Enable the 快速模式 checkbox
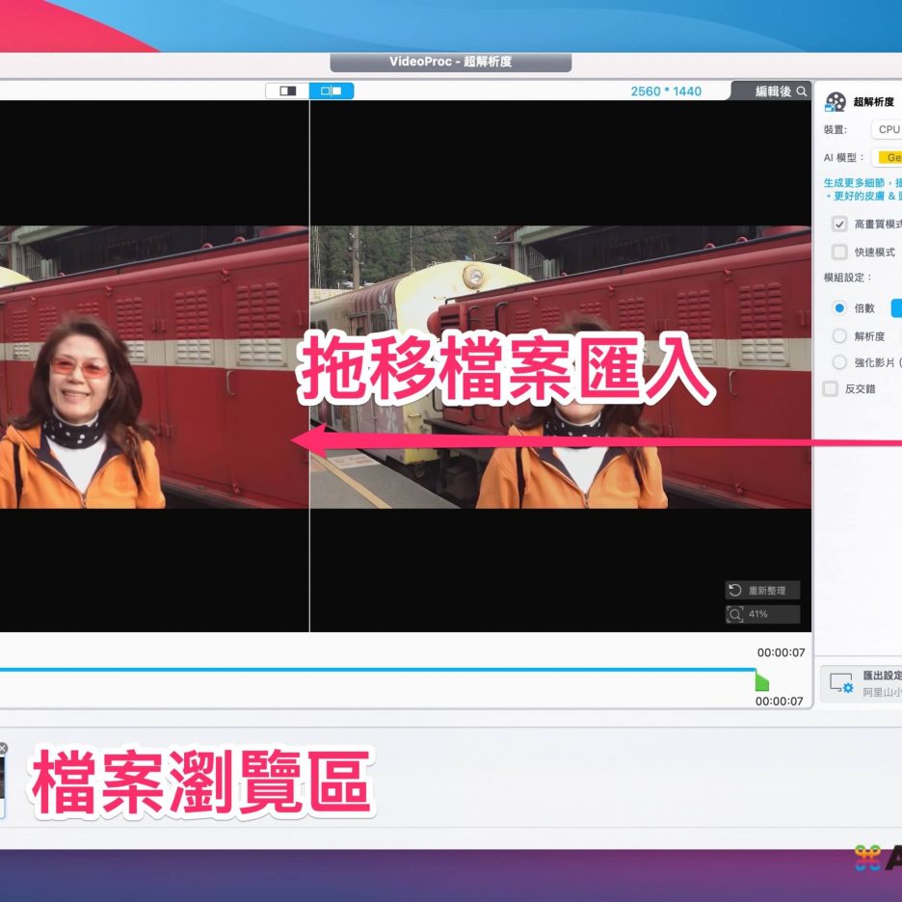 839,252
